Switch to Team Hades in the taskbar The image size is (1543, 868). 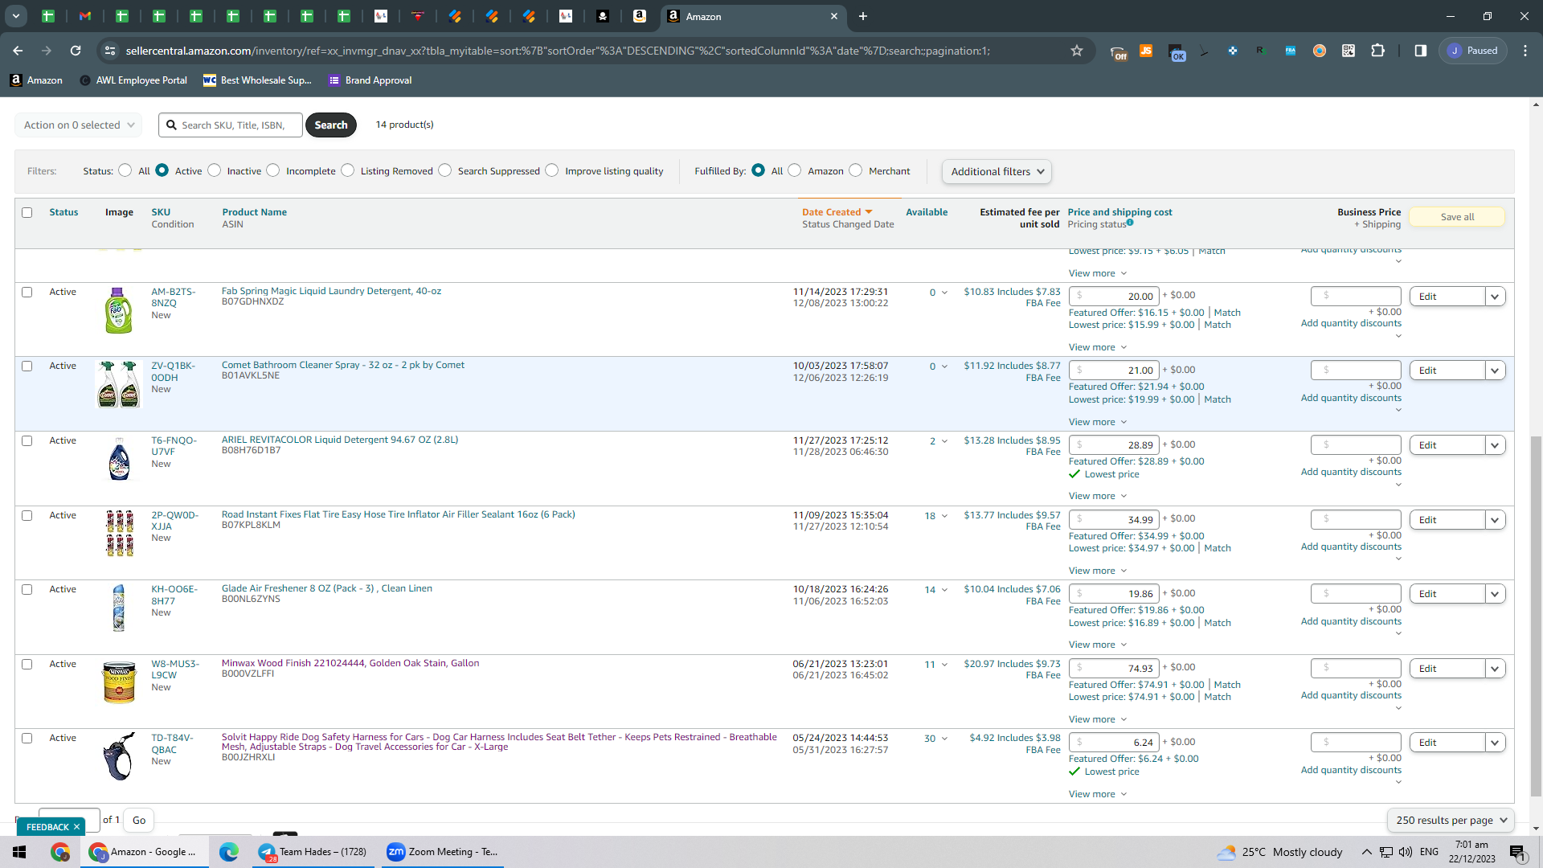coord(313,852)
